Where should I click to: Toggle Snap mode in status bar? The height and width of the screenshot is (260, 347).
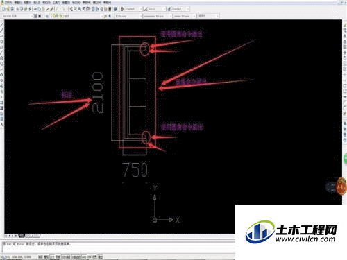[x=41, y=257]
